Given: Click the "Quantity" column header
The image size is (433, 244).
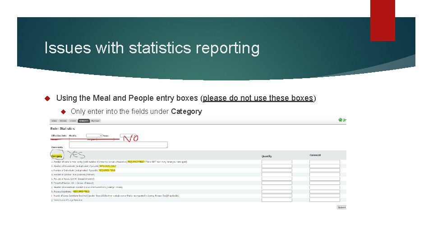Looking at the screenshot, I should point(267,156).
